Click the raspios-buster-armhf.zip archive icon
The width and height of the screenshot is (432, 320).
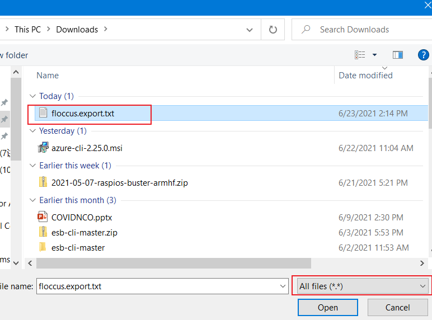pyautogui.click(x=43, y=182)
